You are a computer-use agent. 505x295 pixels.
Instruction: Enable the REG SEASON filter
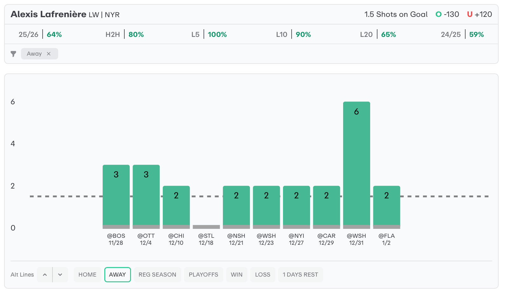click(x=157, y=275)
